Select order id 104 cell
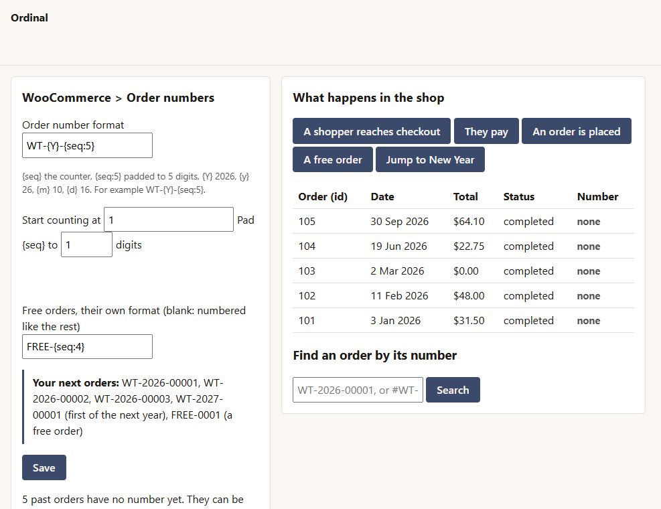This screenshot has width=661, height=509. point(307,246)
